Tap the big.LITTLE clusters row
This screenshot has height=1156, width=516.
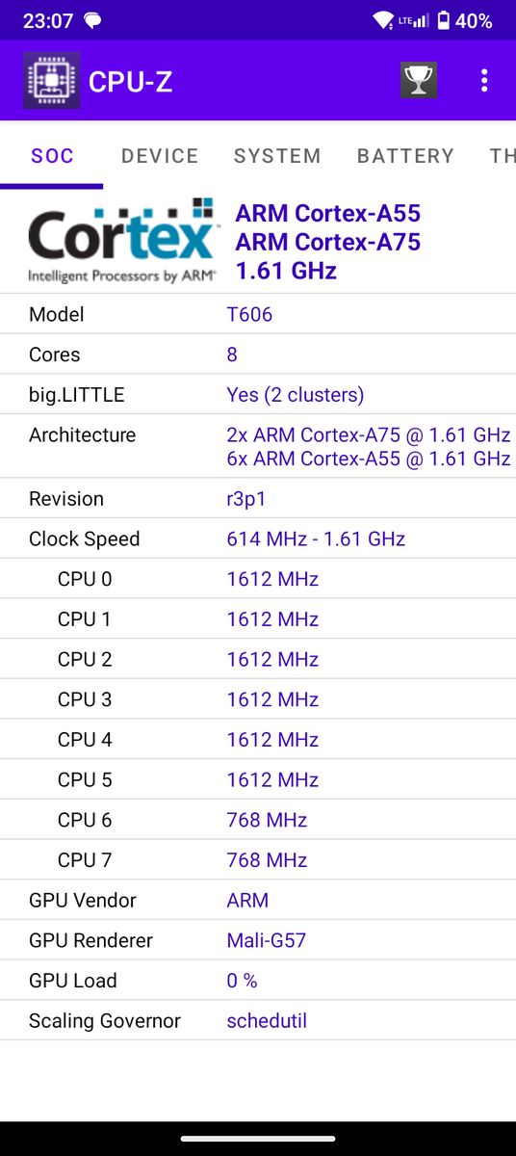coord(258,395)
